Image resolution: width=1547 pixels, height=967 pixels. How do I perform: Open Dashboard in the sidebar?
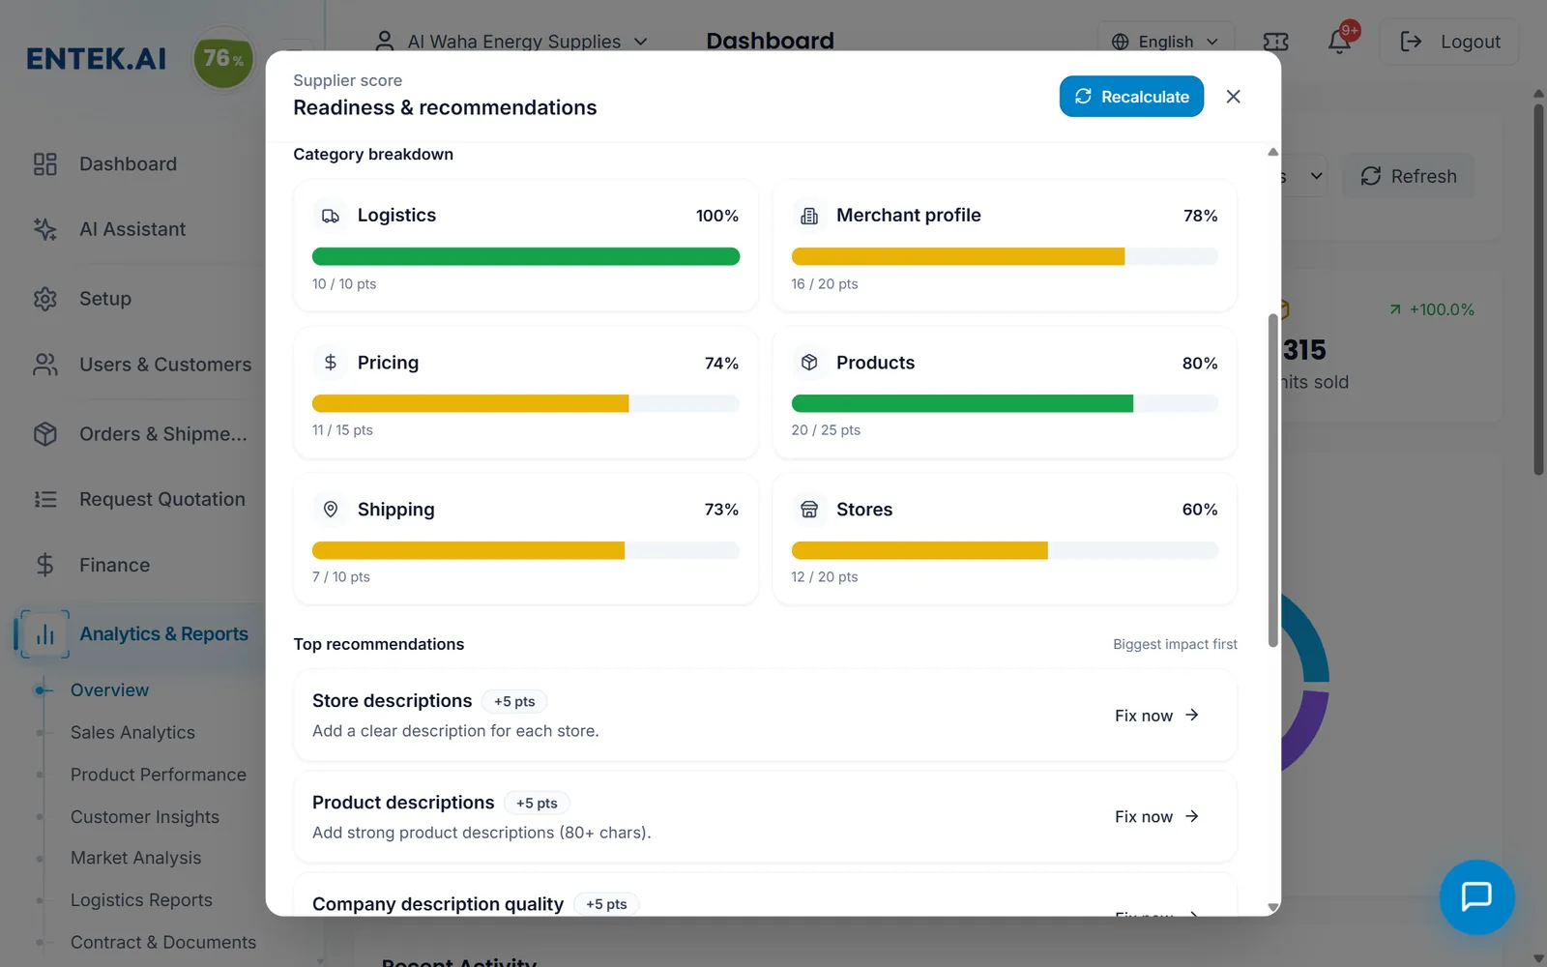[128, 164]
